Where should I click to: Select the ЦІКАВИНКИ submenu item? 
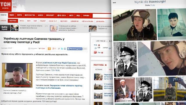coord(74,21)
